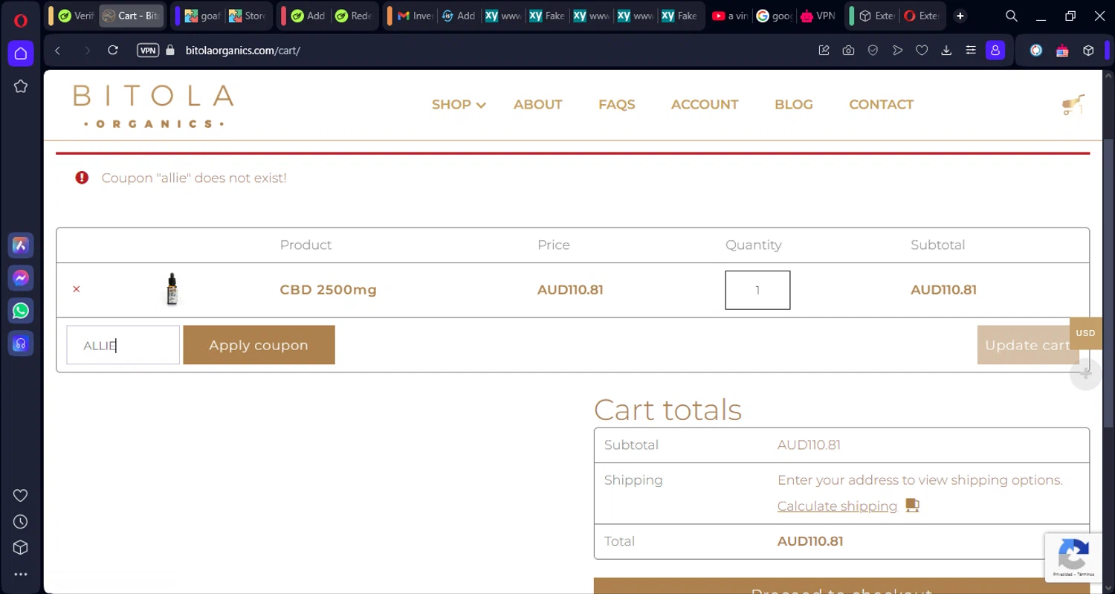Open the FAQS menu item
The height and width of the screenshot is (594, 1115).
pos(616,105)
